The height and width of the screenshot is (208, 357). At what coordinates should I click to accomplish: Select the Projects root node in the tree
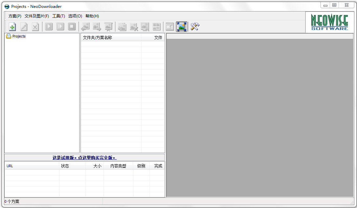[18, 36]
